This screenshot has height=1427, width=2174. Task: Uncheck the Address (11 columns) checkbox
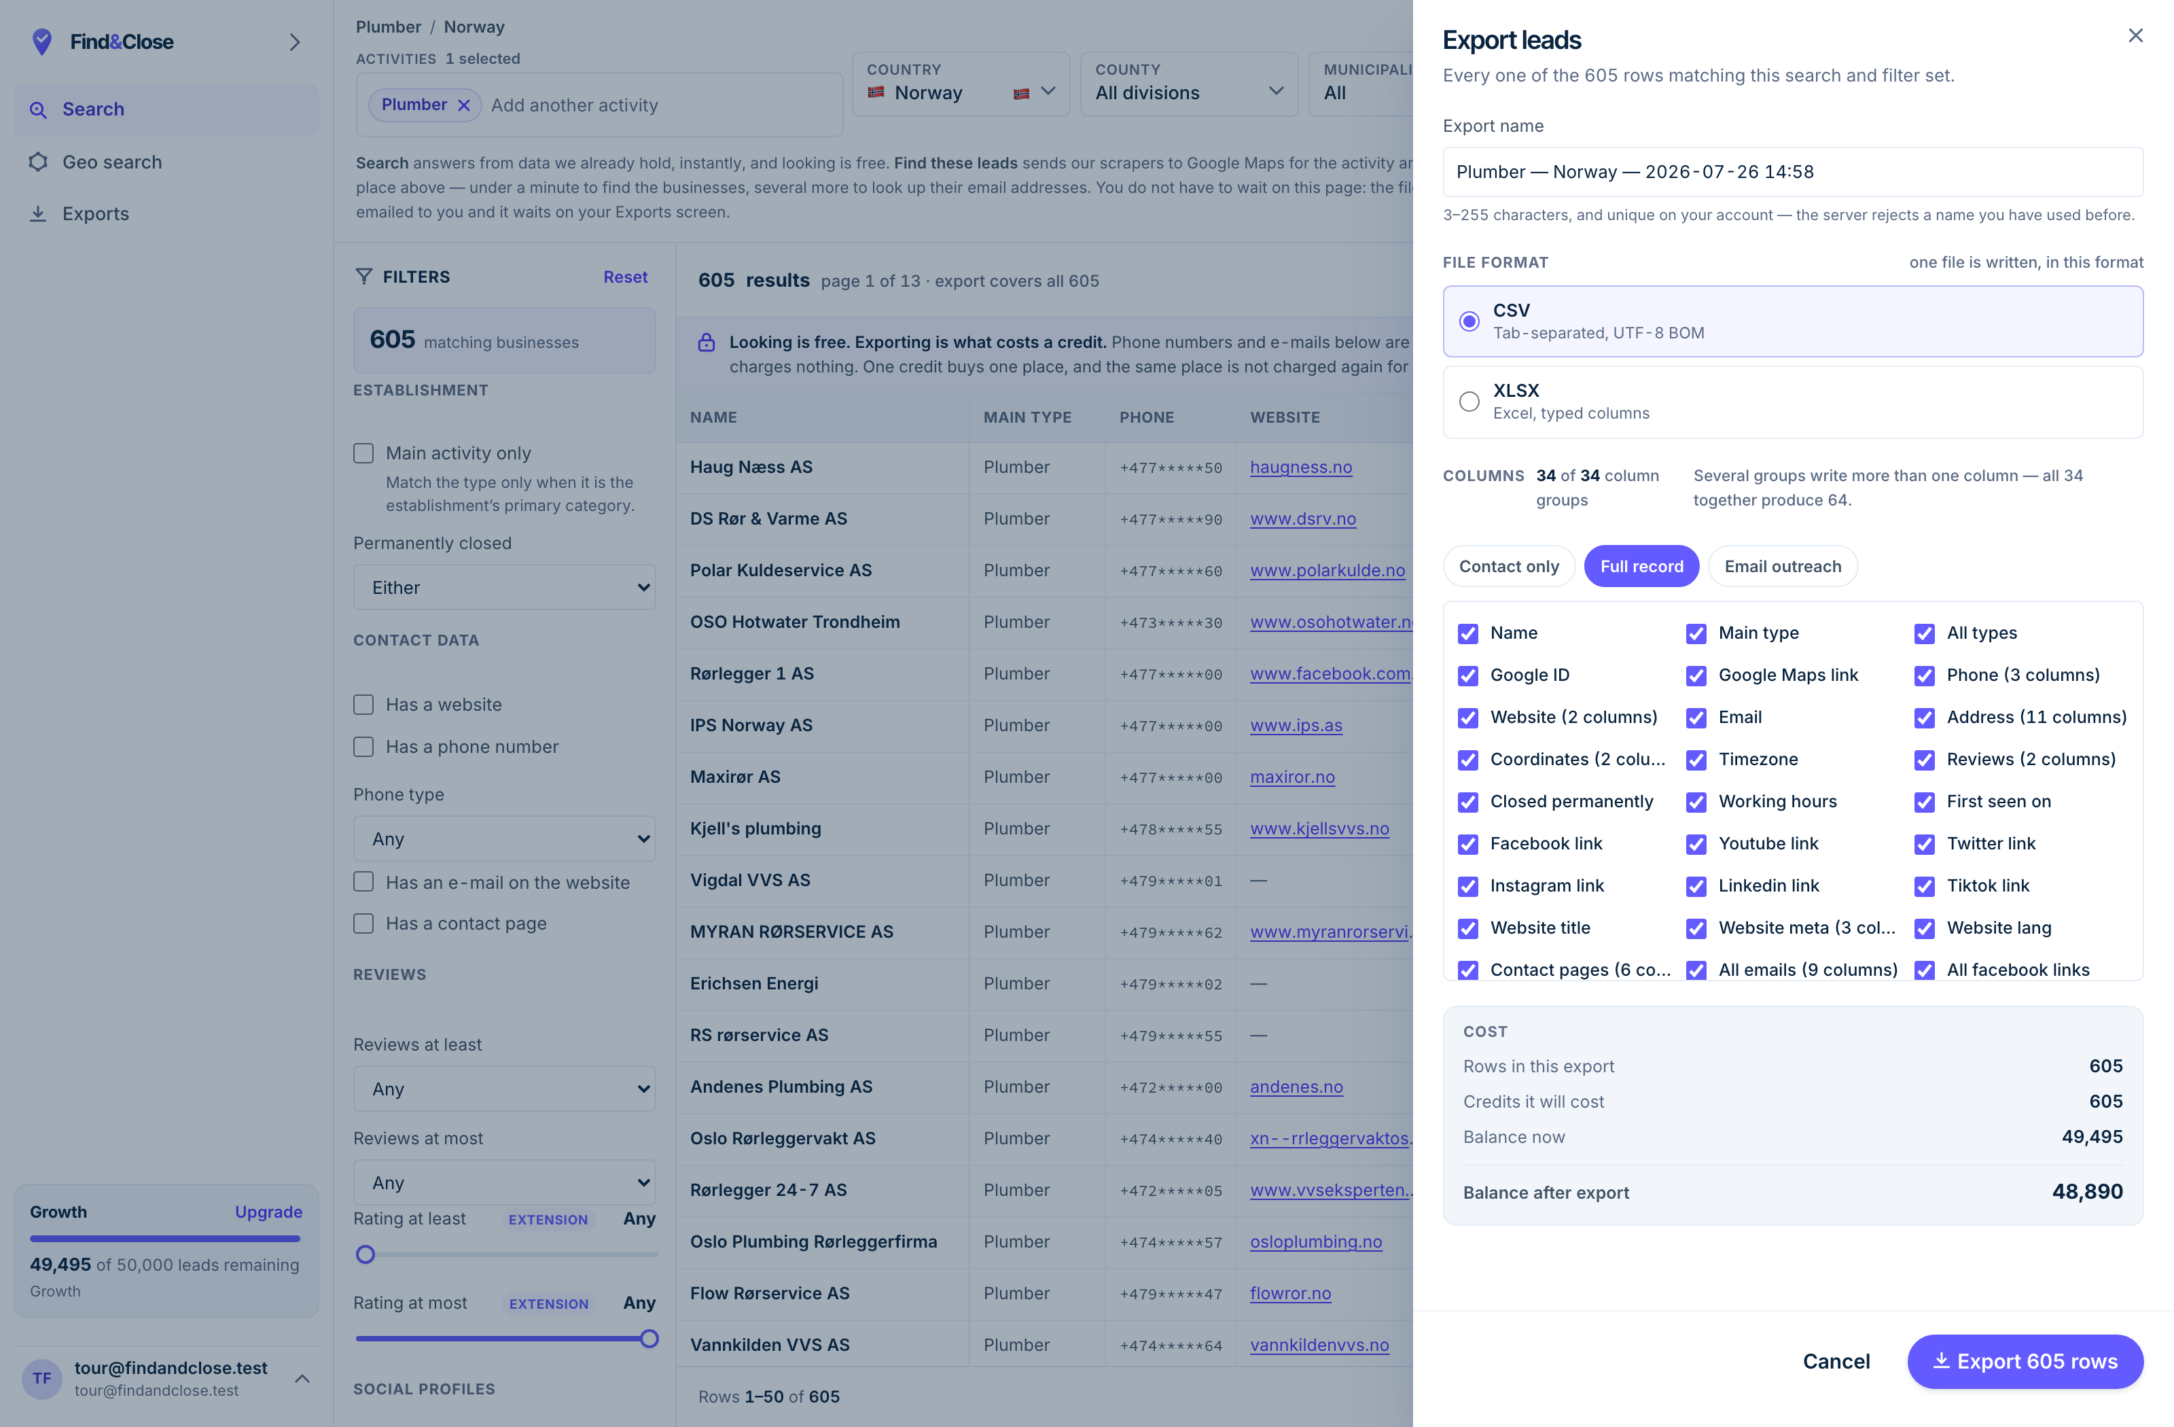[x=1925, y=717]
